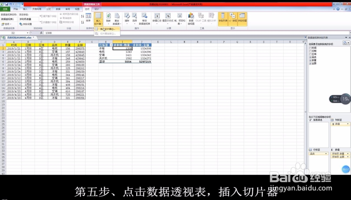This screenshot has width=351, height=200.
Task: Select cell with value 298375
Action: pos(80,48)
